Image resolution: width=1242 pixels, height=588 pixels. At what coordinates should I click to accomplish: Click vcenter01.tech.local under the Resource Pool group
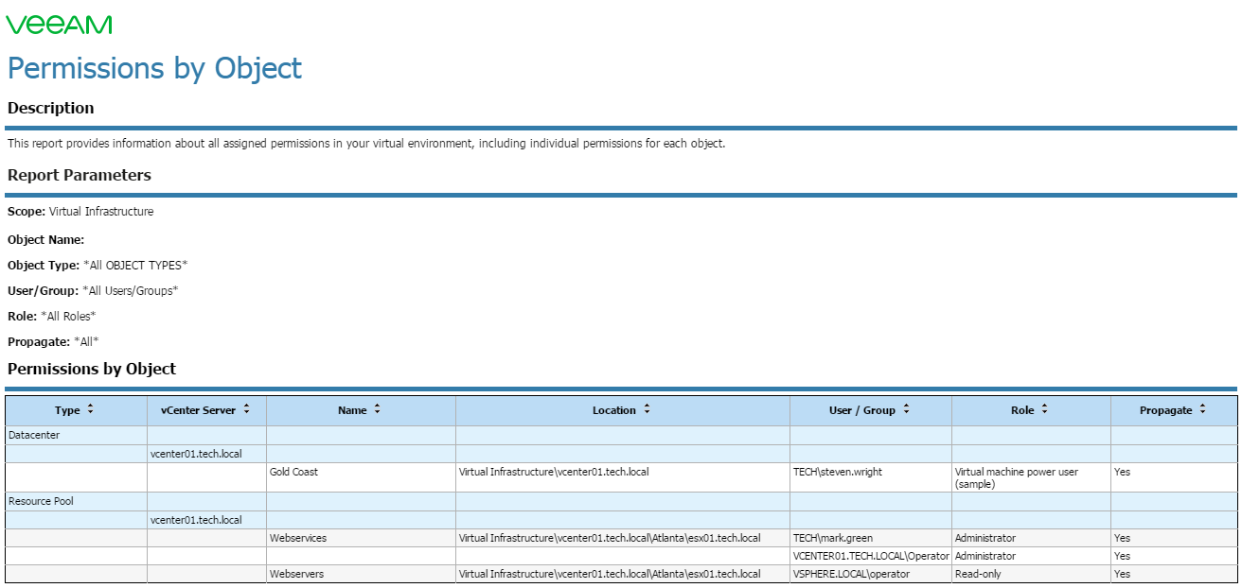pos(196,520)
